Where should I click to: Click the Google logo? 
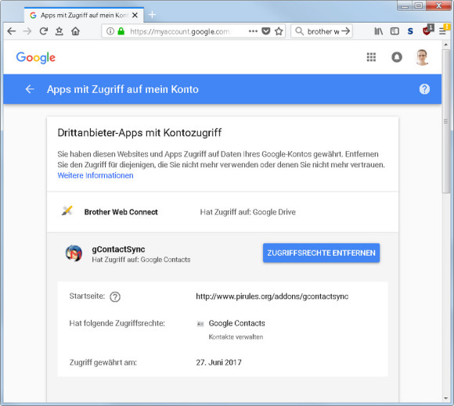(35, 58)
